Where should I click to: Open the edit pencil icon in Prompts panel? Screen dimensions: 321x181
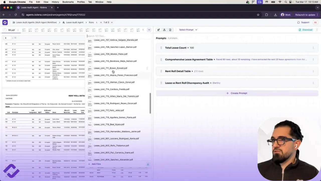point(158,30)
